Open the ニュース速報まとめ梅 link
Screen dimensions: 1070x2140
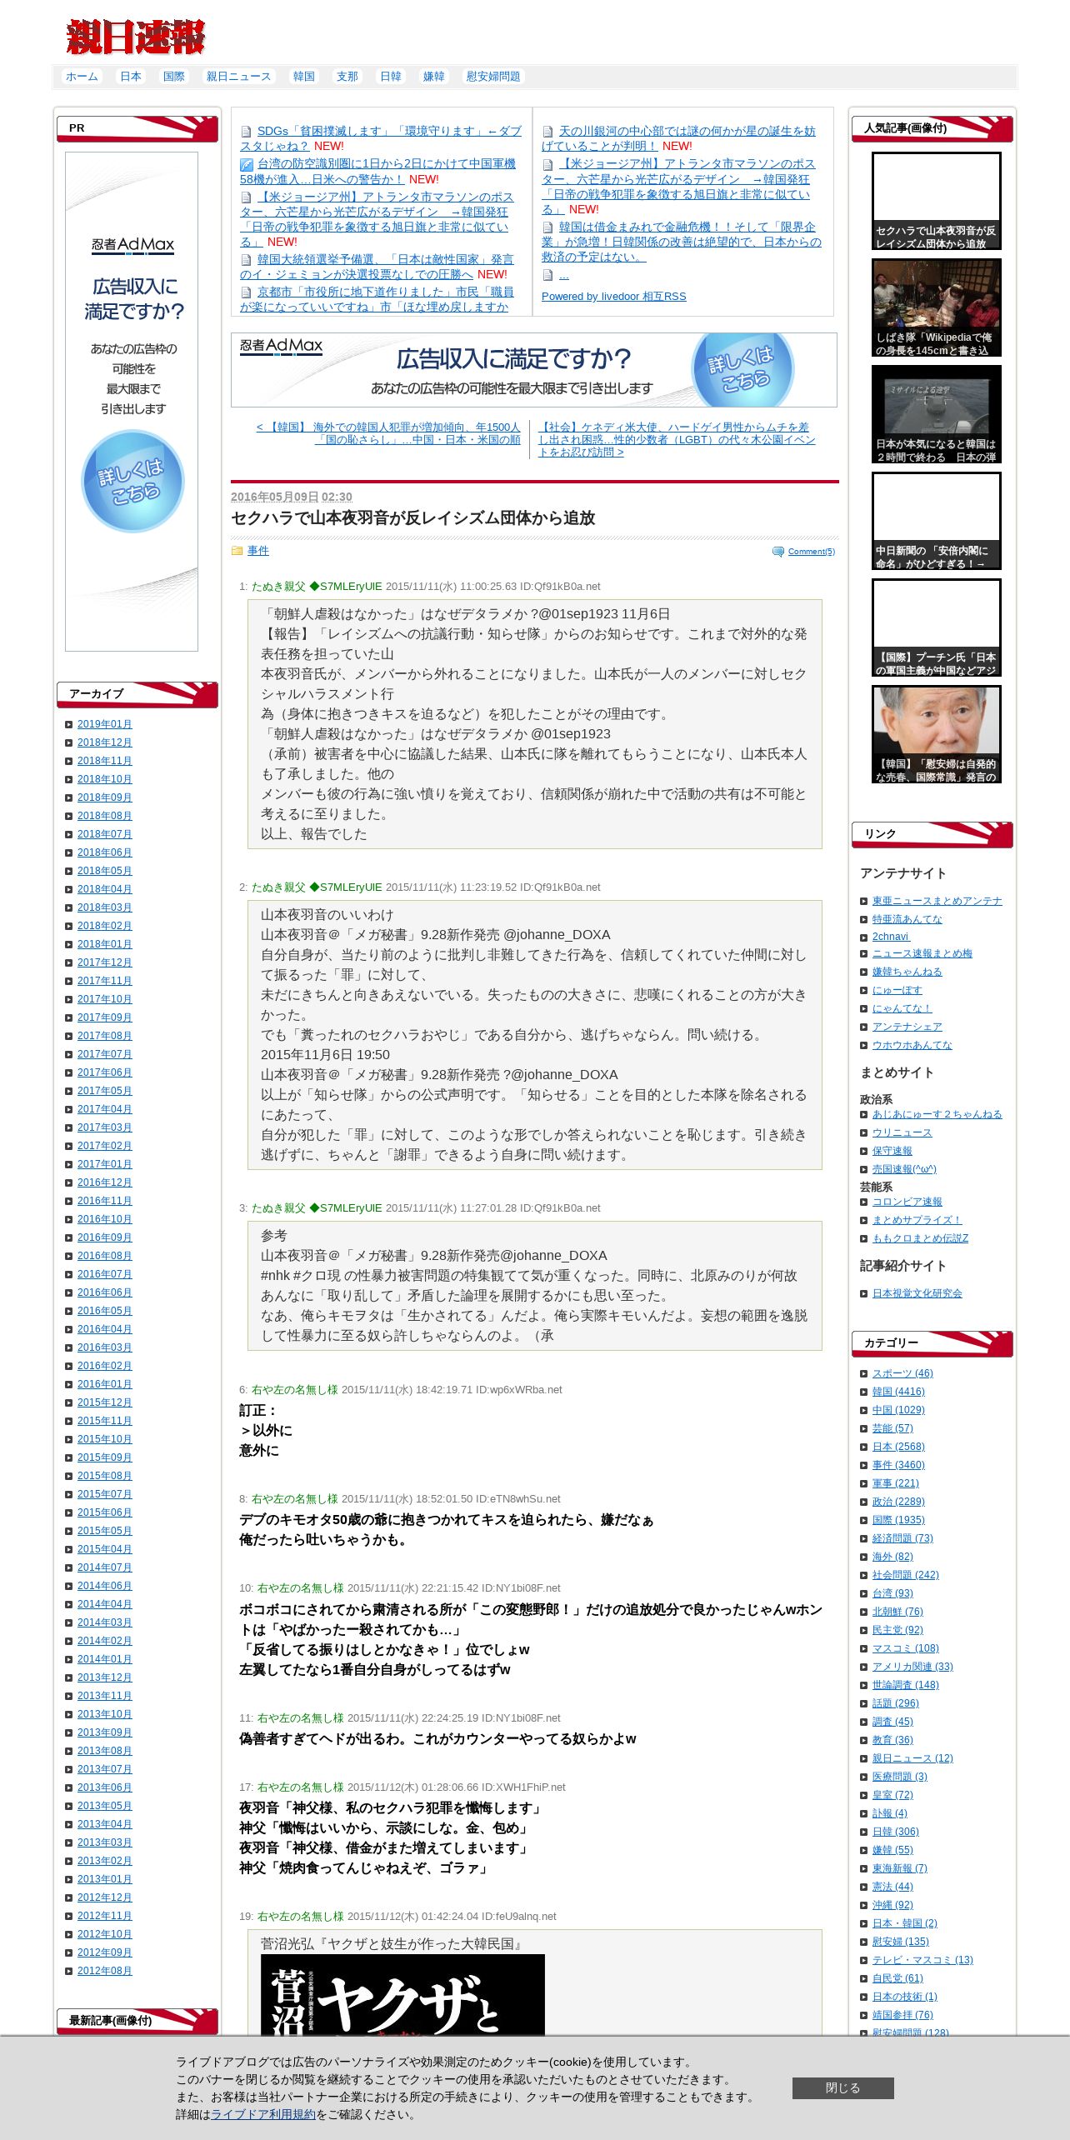[922, 953]
